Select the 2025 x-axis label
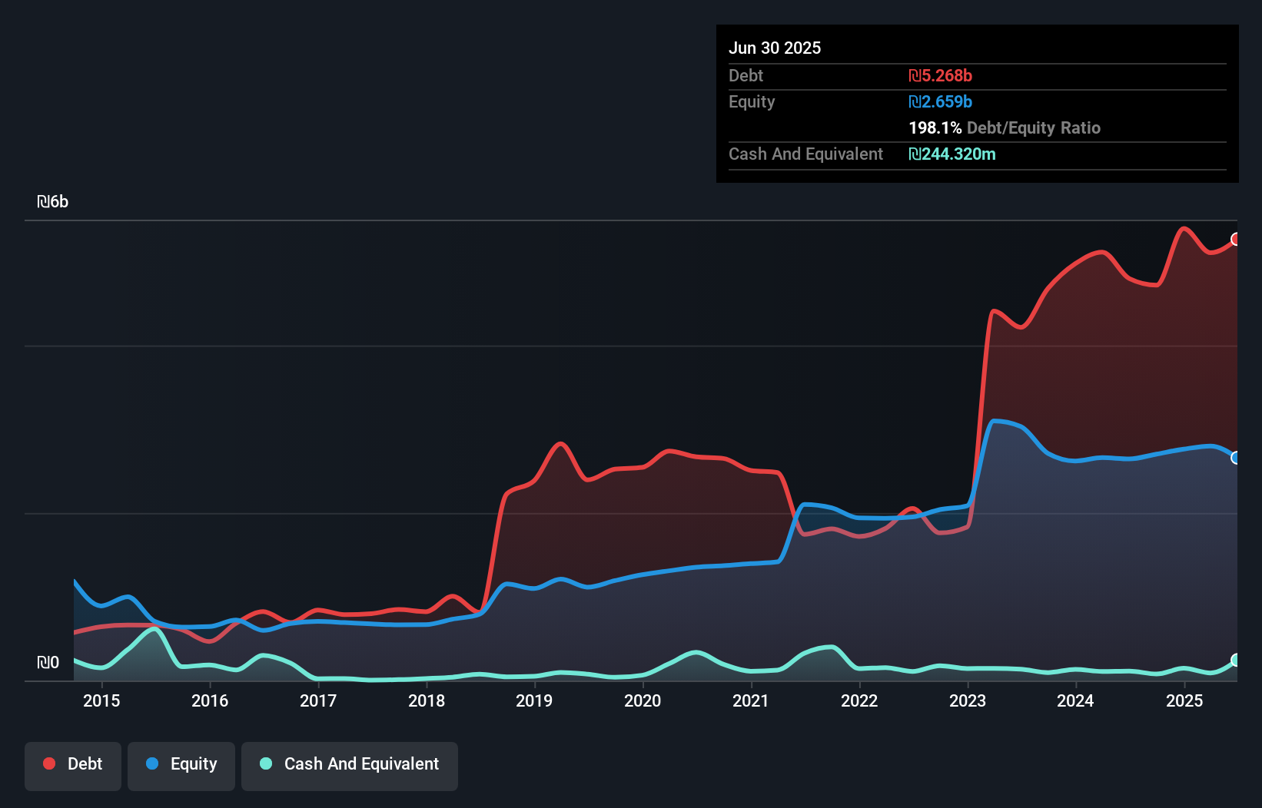 [x=1184, y=700]
